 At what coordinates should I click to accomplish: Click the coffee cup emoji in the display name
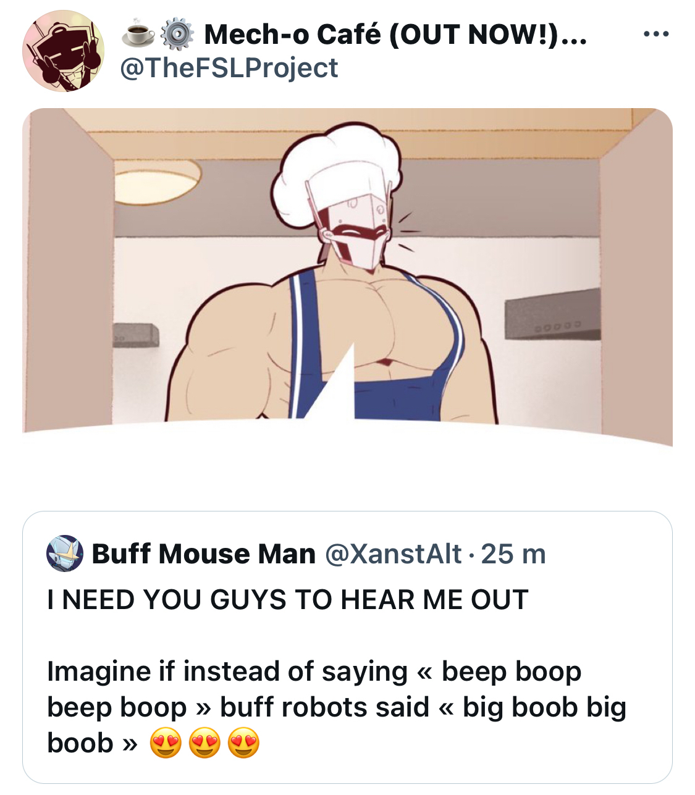(138, 34)
